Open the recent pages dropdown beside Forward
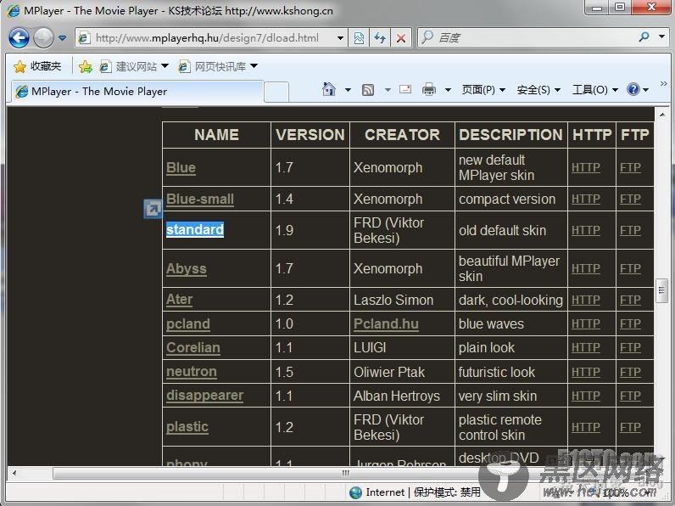Screen dimensions: 675x506 63,38
